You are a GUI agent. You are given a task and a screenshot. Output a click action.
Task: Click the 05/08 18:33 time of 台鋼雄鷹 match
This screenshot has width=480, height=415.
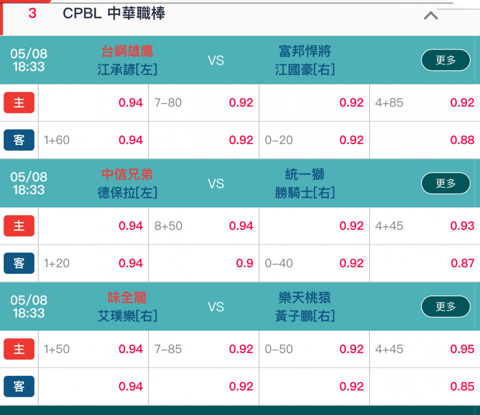pyautogui.click(x=29, y=60)
